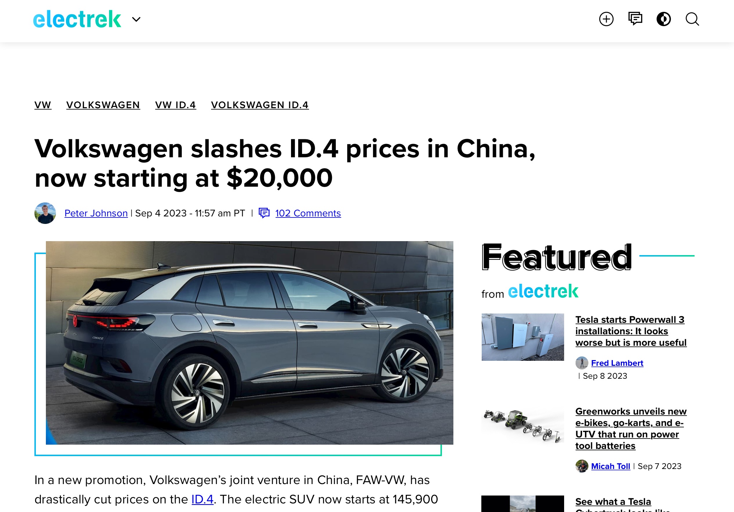Click the Volkswagen ID.4 hero image
This screenshot has width=734, height=512.
[249, 343]
